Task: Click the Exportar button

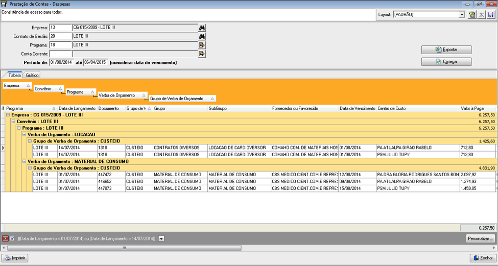Action: click(x=446, y=50)
